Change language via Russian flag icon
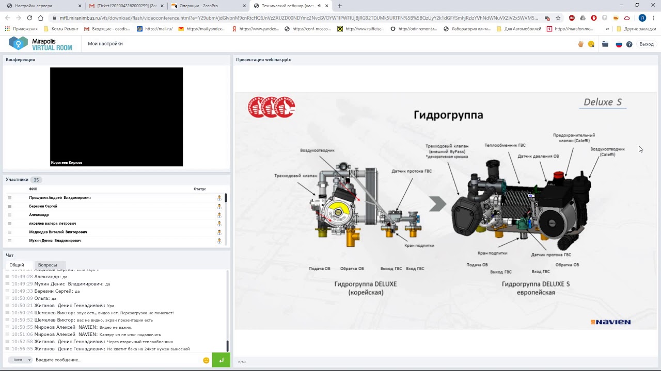 [619, 44]
